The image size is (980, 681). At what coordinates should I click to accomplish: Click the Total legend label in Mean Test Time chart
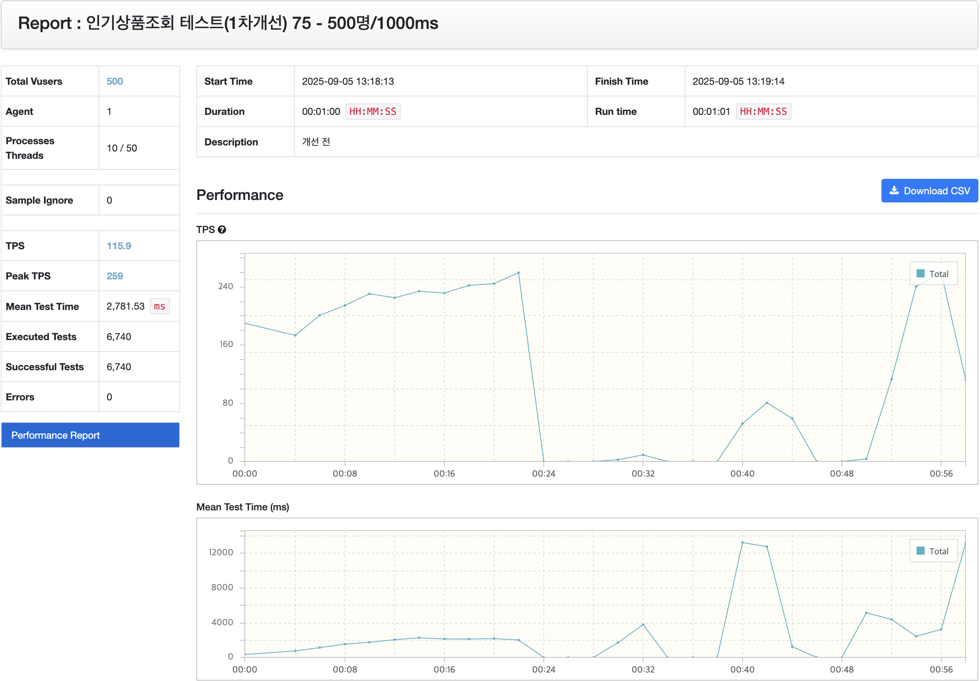[x=938, y=551]
